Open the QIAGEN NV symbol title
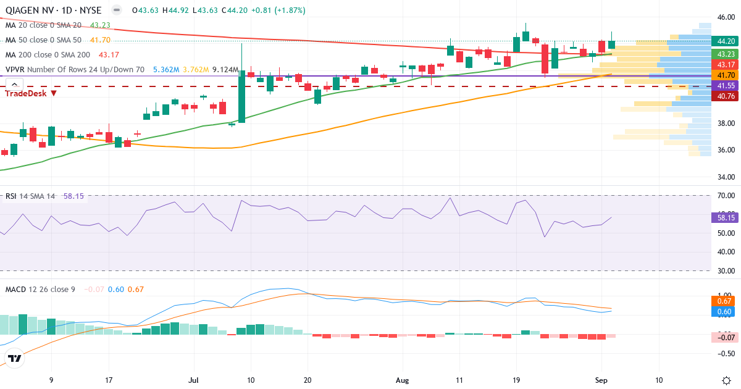The width and height of the screenshot is (741, 389). 54,10
